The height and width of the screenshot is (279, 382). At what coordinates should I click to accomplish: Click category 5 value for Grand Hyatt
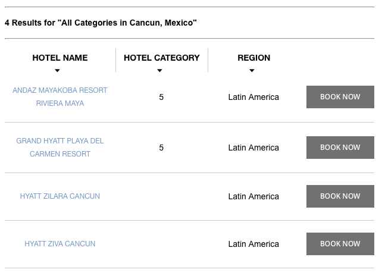[x=161, y=148]
